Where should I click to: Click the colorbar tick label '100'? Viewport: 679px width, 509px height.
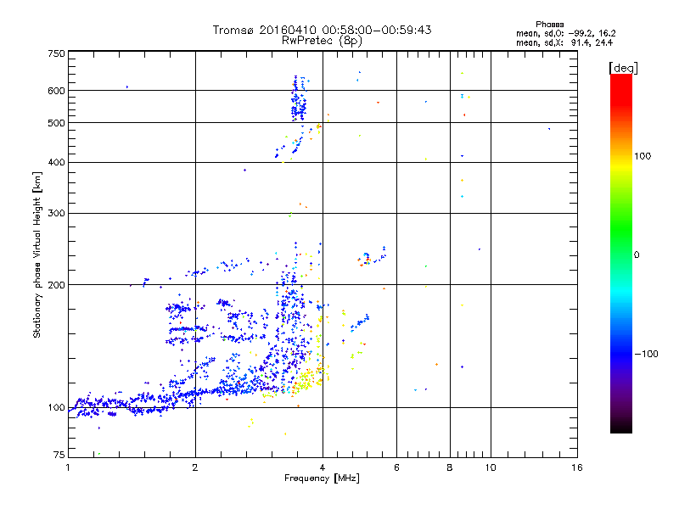[643, 156]
